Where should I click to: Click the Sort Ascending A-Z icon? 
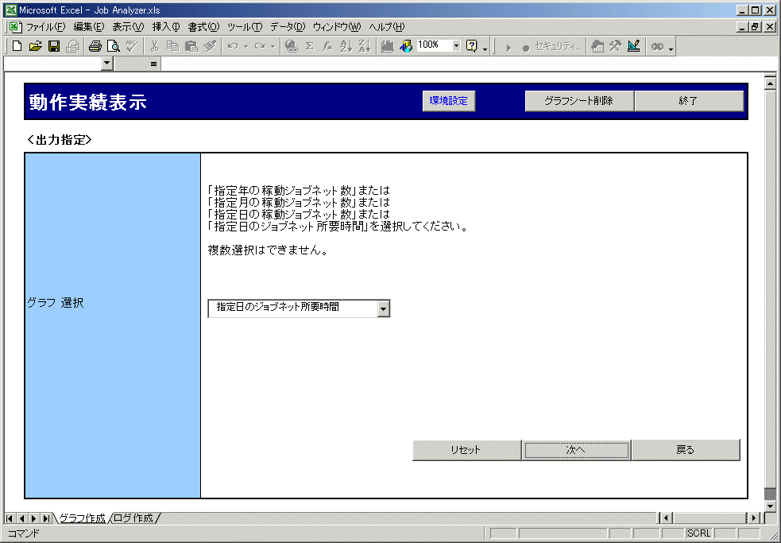click(346, 46)
